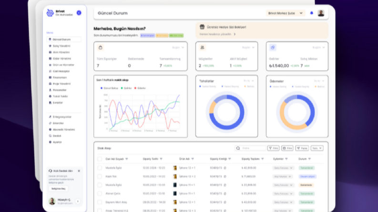Click the customers icon on Müşteriler card
Screen dimensions: 378x212
click(202, 48)
